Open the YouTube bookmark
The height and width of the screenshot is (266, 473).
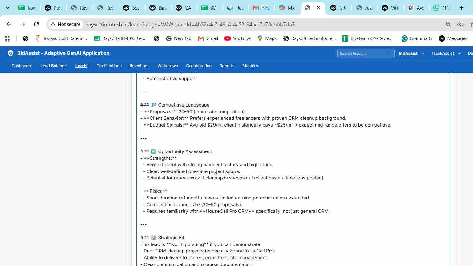point(237,38)
